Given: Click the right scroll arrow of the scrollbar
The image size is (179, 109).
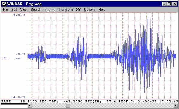Looking at the screenshot, I should 176,106.
